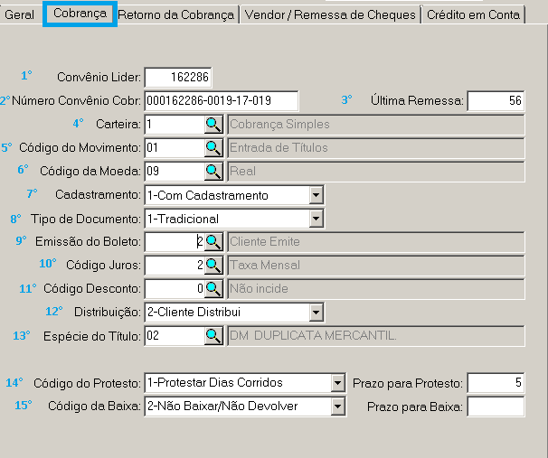The height and width of the screenshot is (458, 548).
Task: Click the Espécie do Título search icon
Action: pos(213,335)
